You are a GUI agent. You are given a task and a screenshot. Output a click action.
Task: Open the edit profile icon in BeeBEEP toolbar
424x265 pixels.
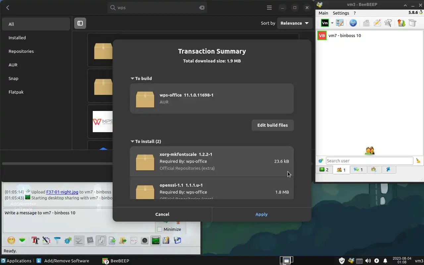click(340, 23)
